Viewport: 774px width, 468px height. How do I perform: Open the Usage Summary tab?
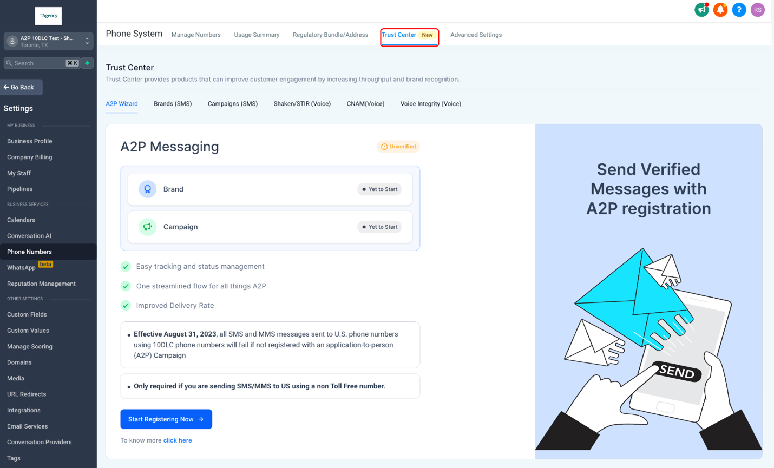257,35
